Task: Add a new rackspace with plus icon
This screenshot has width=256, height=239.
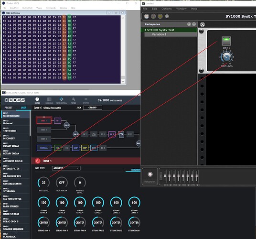Action: 189,24
